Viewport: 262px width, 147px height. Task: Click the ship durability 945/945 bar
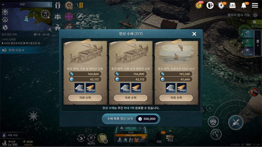(131, 135)
